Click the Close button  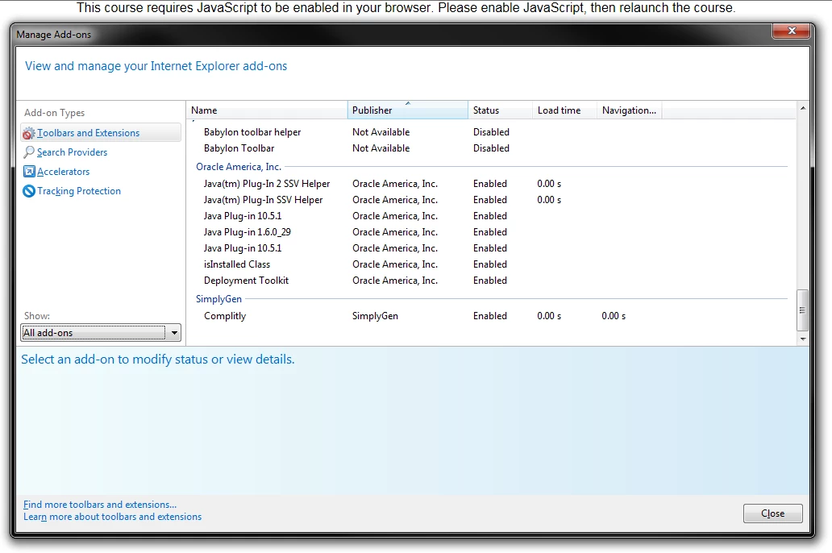point(772,513)
